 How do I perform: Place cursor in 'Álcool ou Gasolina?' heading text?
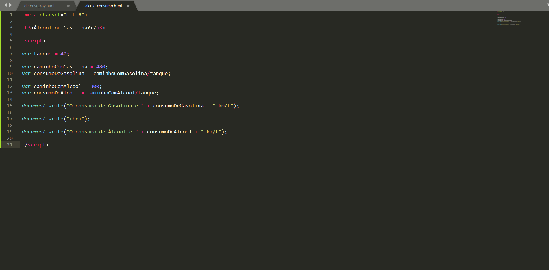[x=62, y=28]
